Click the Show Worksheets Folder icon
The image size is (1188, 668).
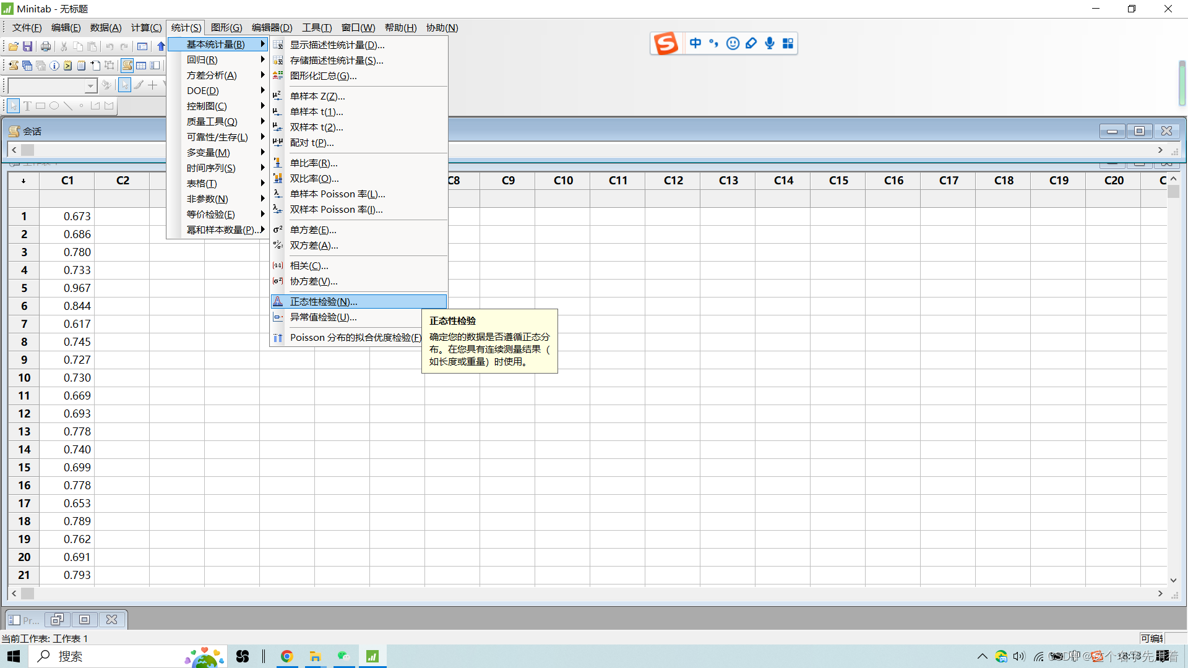[x=27, y=66]
